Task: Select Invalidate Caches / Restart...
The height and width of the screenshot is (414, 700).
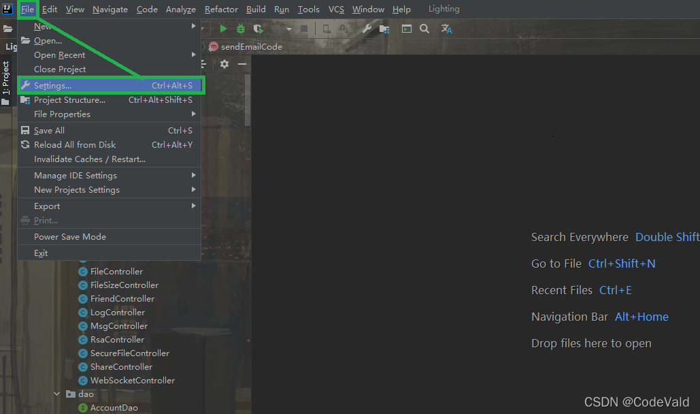Action: (x=109, y=159)
